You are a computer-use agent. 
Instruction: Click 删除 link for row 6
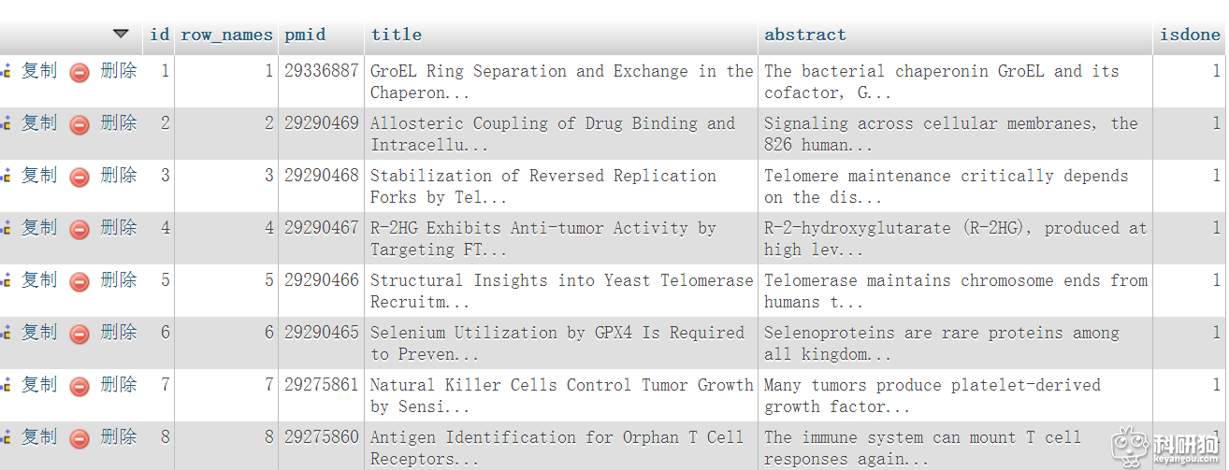point(119,333)
